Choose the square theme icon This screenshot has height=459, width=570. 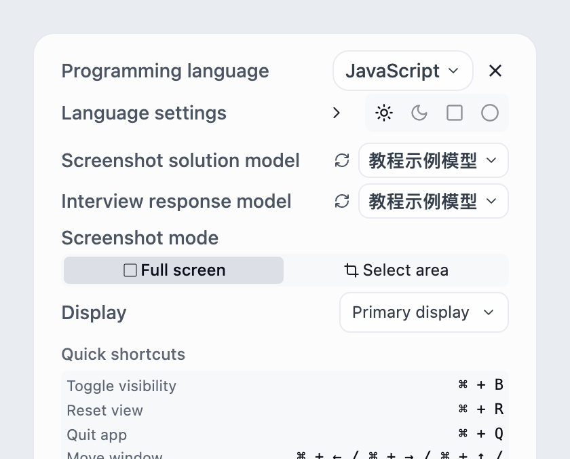click(455, 113)
